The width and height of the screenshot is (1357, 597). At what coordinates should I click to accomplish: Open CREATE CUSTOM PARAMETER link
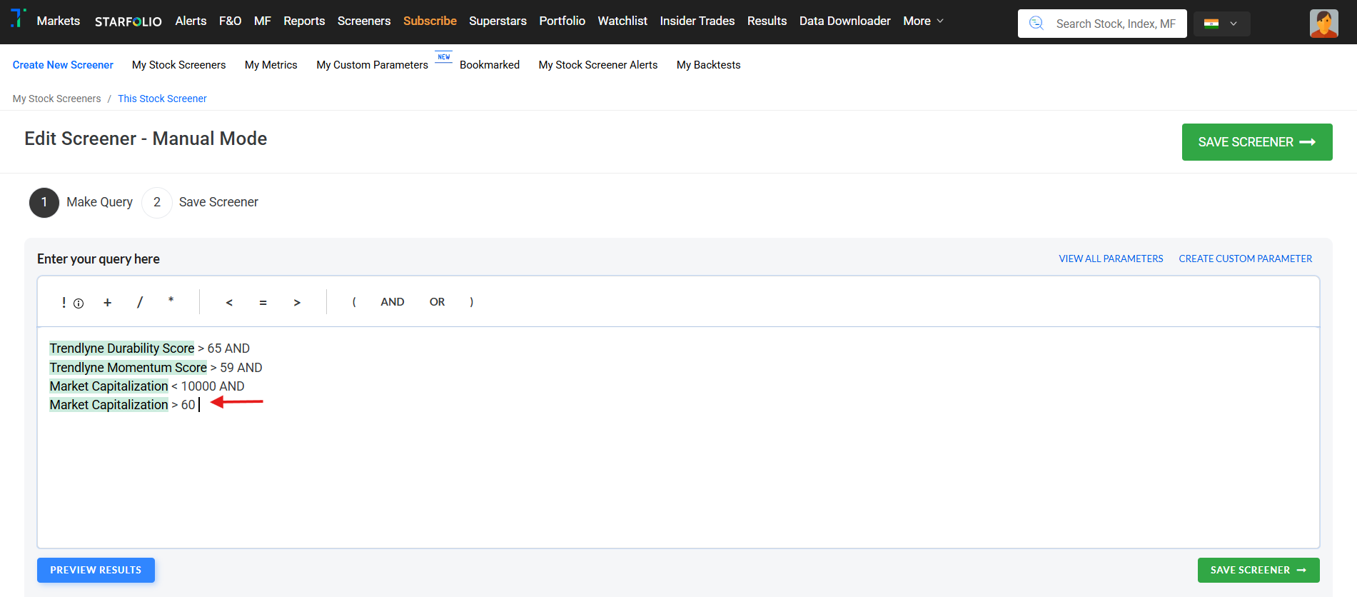(1245, 259)
